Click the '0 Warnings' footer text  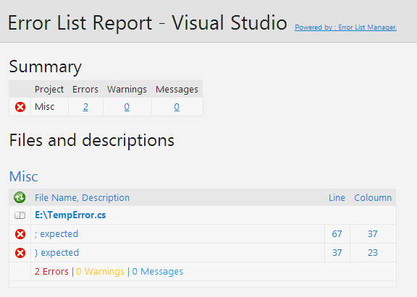click(100, 272)
